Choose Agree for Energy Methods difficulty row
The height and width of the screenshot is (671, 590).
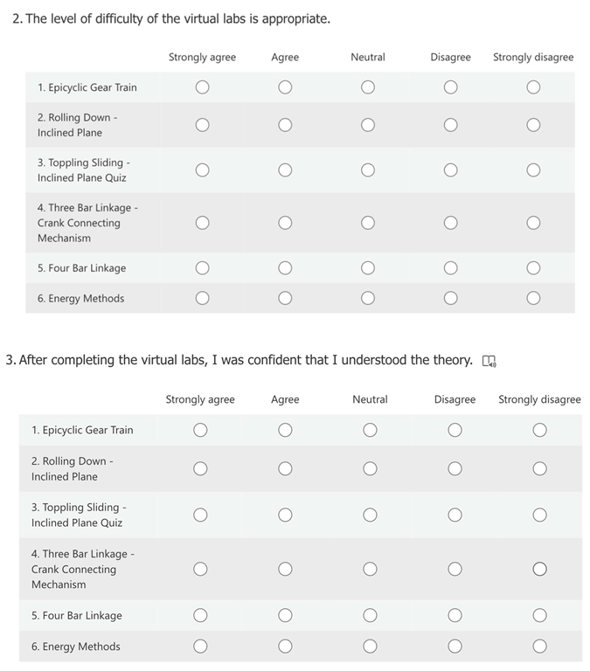coord(285,298)
